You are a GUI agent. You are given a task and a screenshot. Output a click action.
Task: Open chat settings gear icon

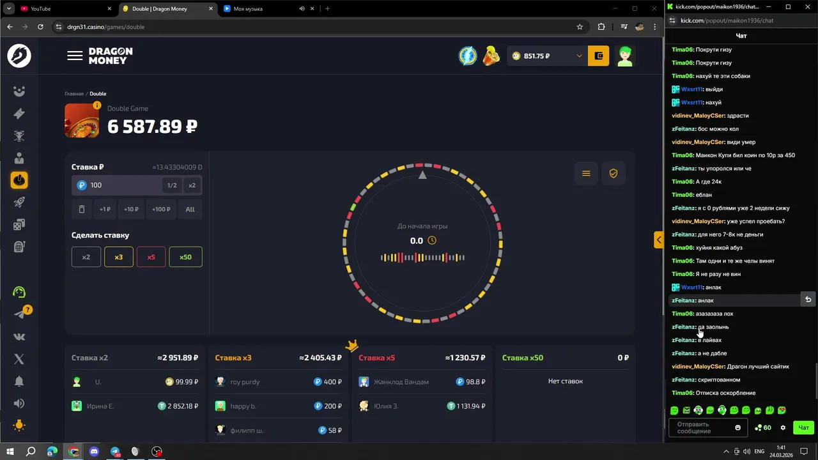[x=783, y=428]
